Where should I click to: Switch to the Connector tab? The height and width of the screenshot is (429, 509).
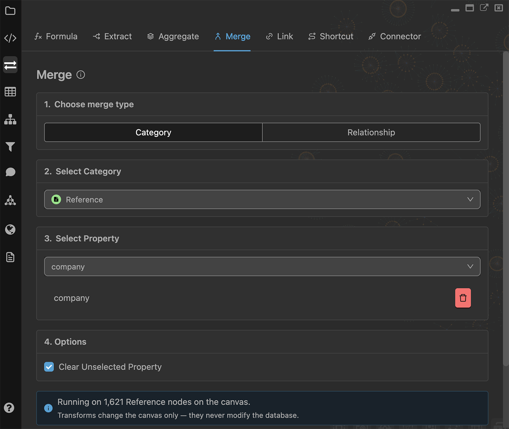pos(394,36)
